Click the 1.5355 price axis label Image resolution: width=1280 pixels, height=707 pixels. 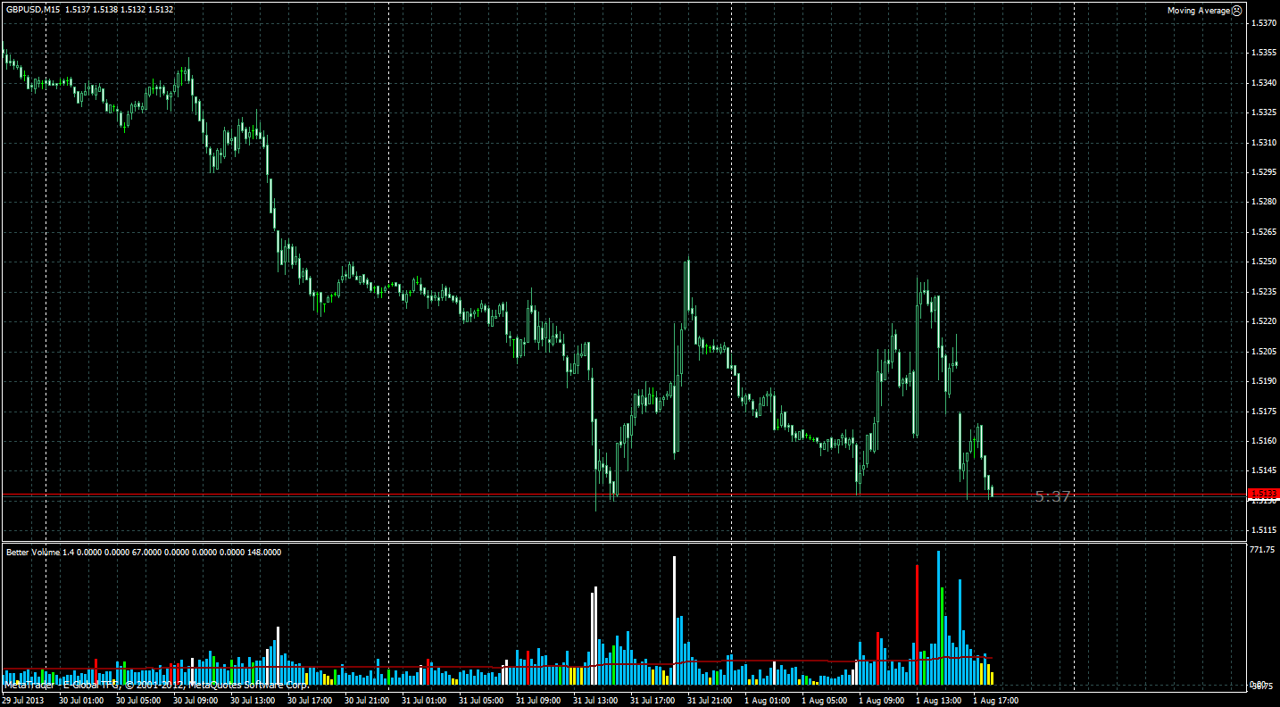pyautogui.click(x=1263, y=53)
